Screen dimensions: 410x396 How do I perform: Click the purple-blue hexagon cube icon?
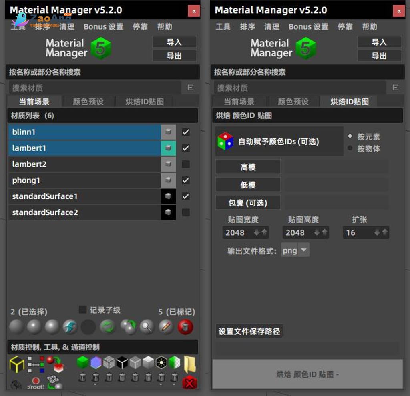(x=96, y=362)
